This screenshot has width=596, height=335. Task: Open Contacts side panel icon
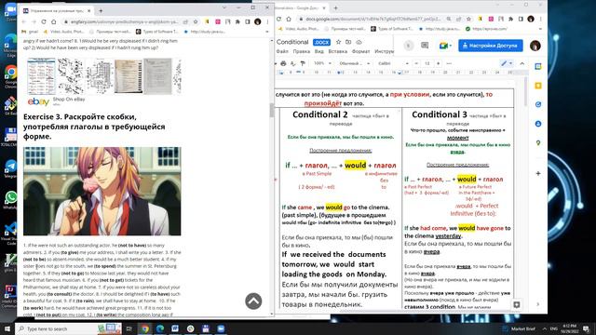tap(538, 124)
